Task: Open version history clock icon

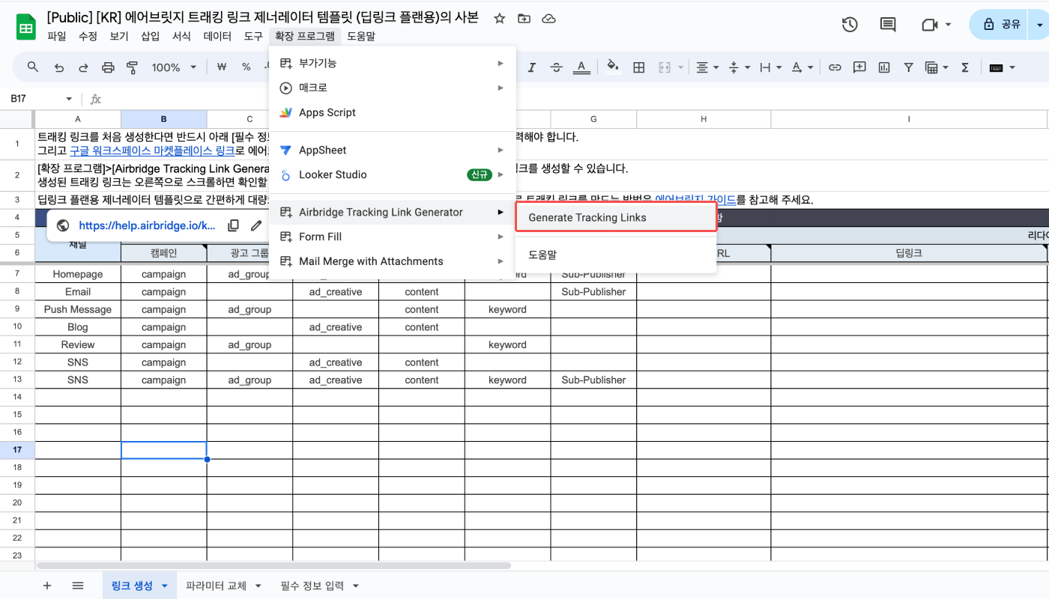Action: click(850, 25)
